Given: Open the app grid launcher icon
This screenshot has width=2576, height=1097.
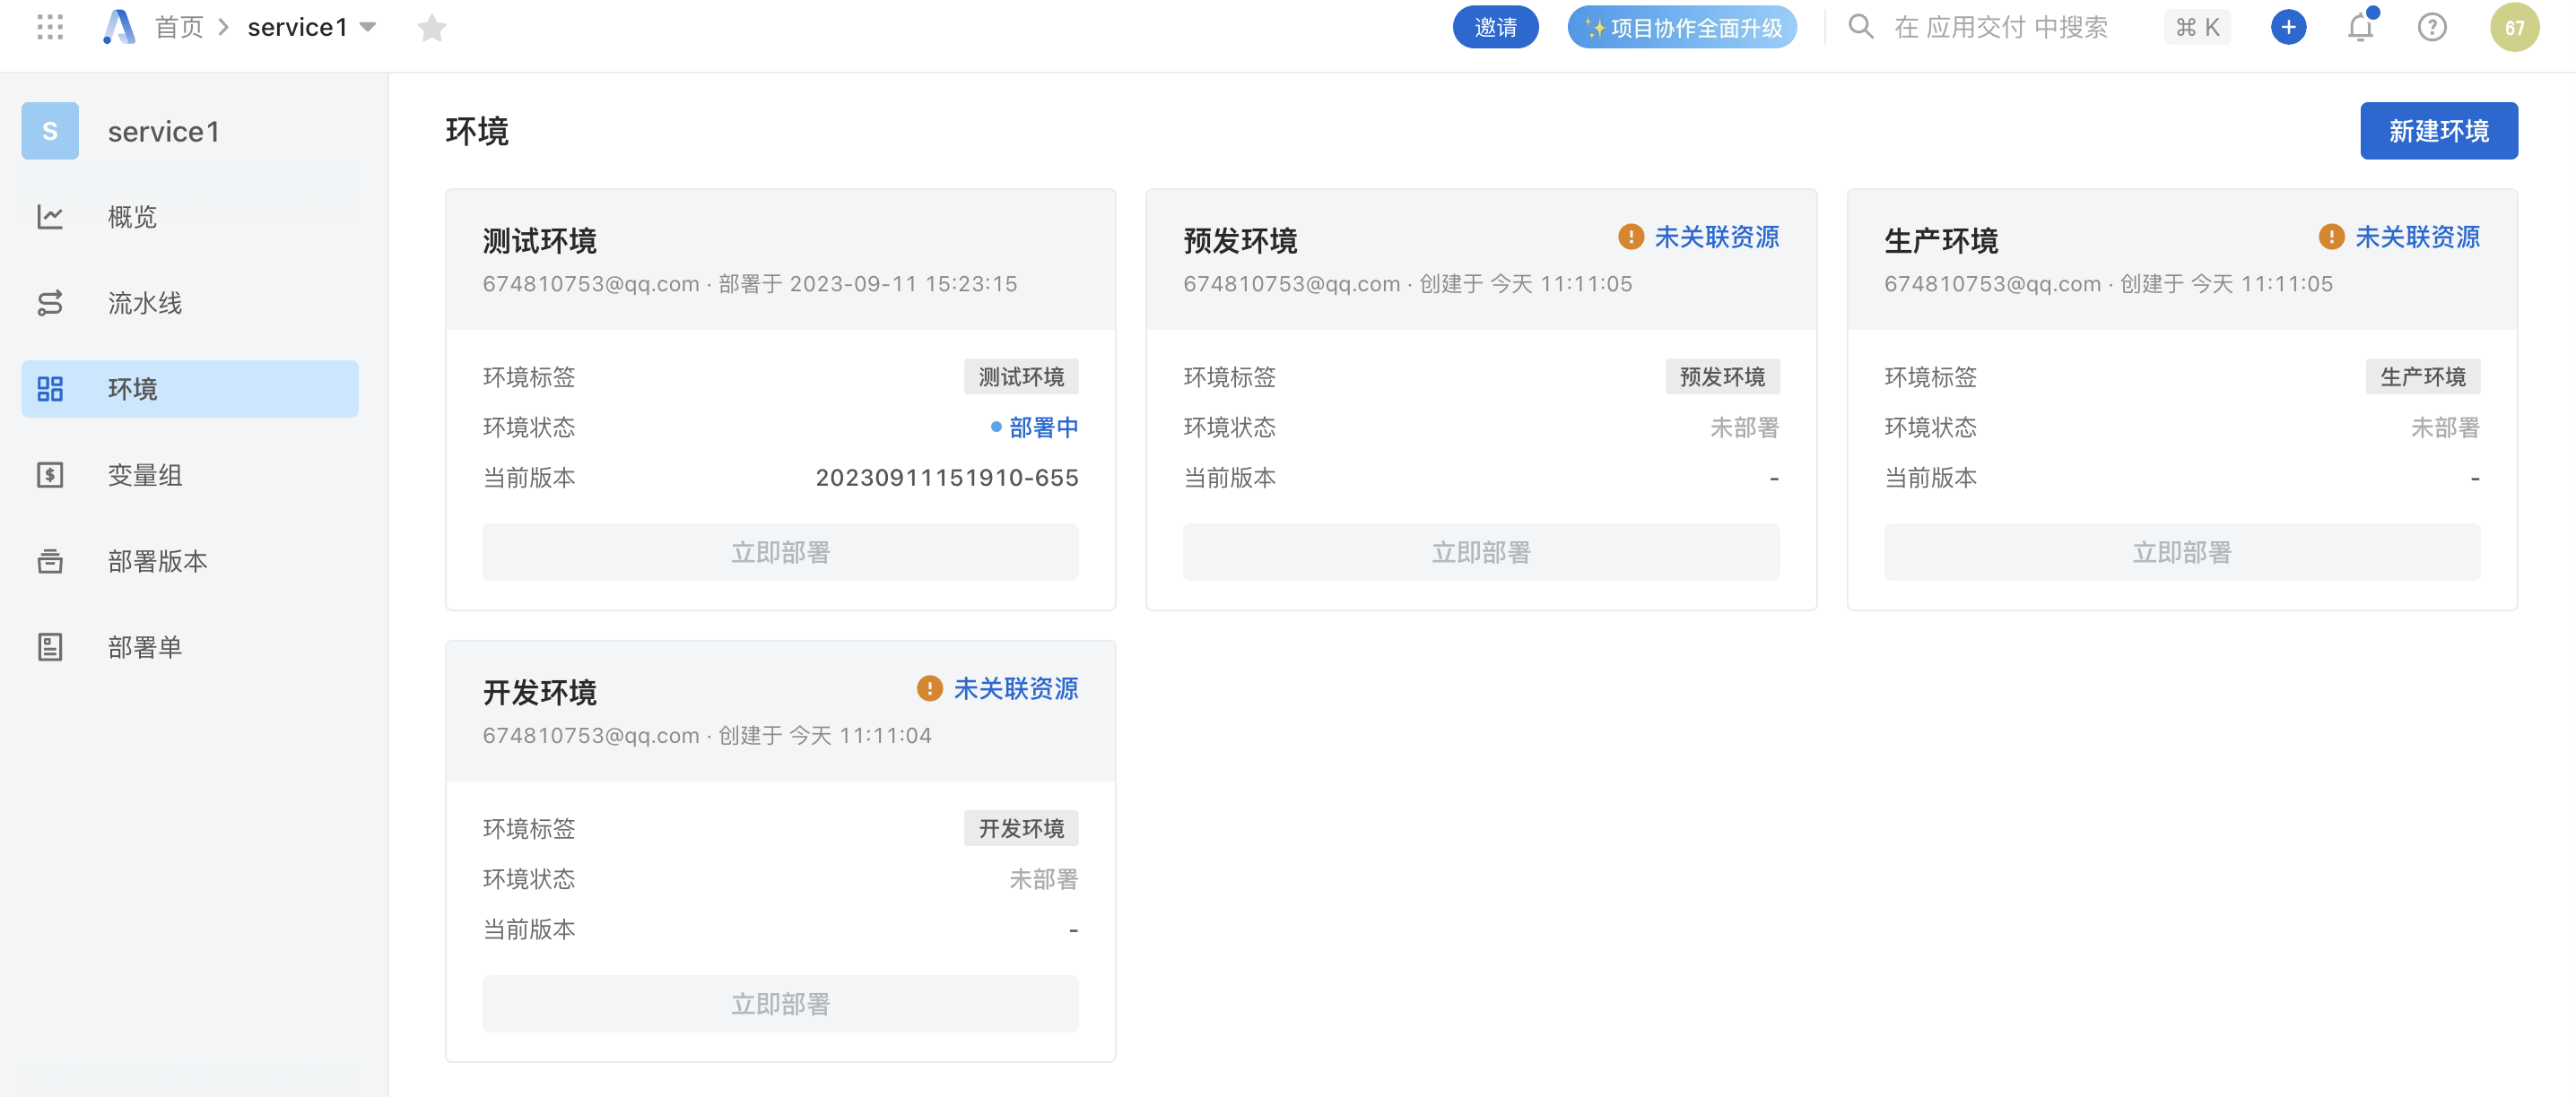Looking at the screenshot, I should 50,27.
